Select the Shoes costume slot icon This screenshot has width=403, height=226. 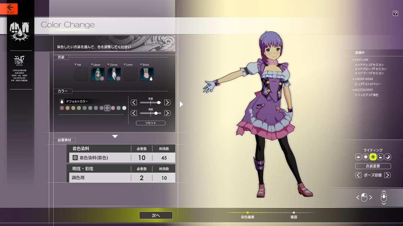[147, 74]
